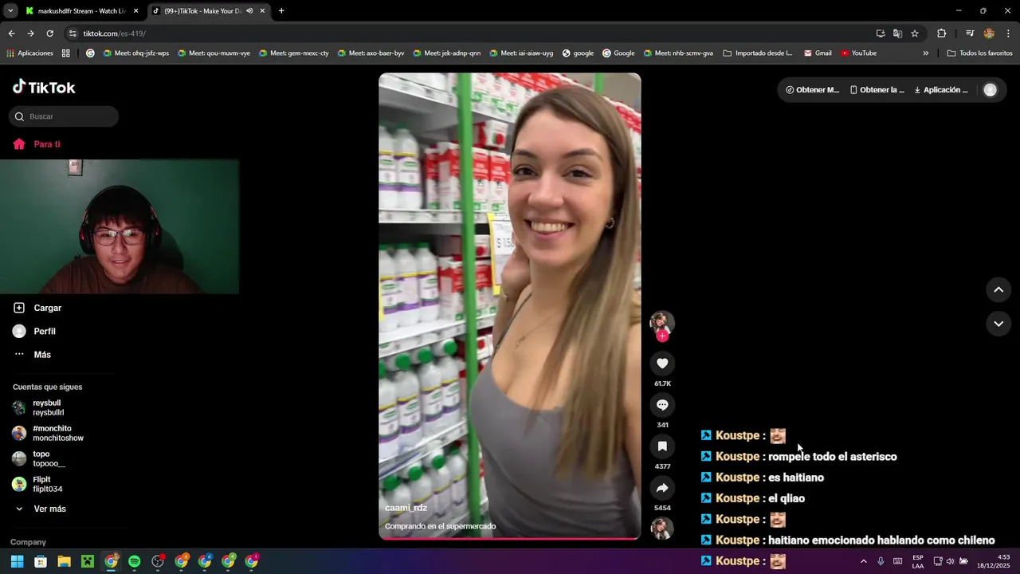Image resolution: width=1020 pixels, height=574 pixels.
Task: Bookmark this page with star
Action: [915, 33]
